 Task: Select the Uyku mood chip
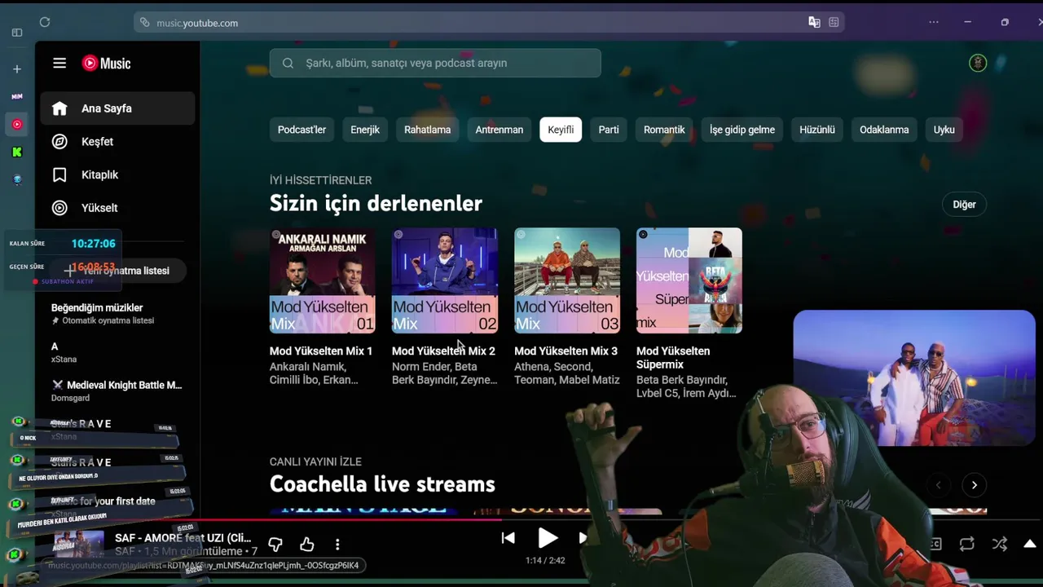[944, 130]
